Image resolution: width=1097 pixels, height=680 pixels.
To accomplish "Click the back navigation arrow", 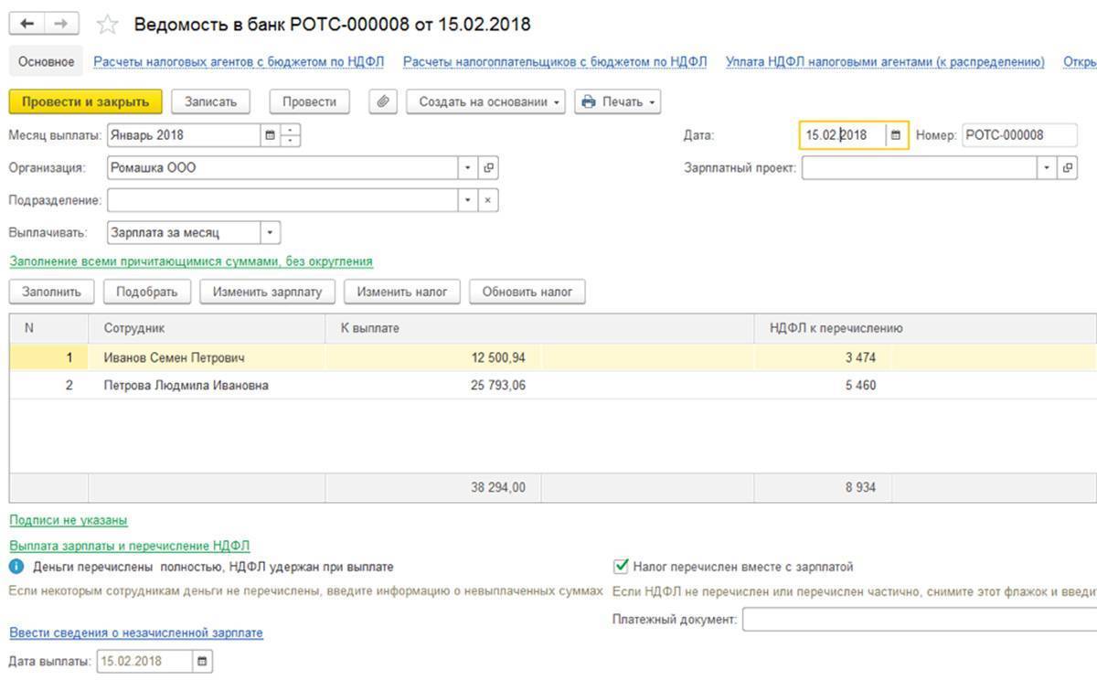I will pyautogui.click(x=27, y=25).
